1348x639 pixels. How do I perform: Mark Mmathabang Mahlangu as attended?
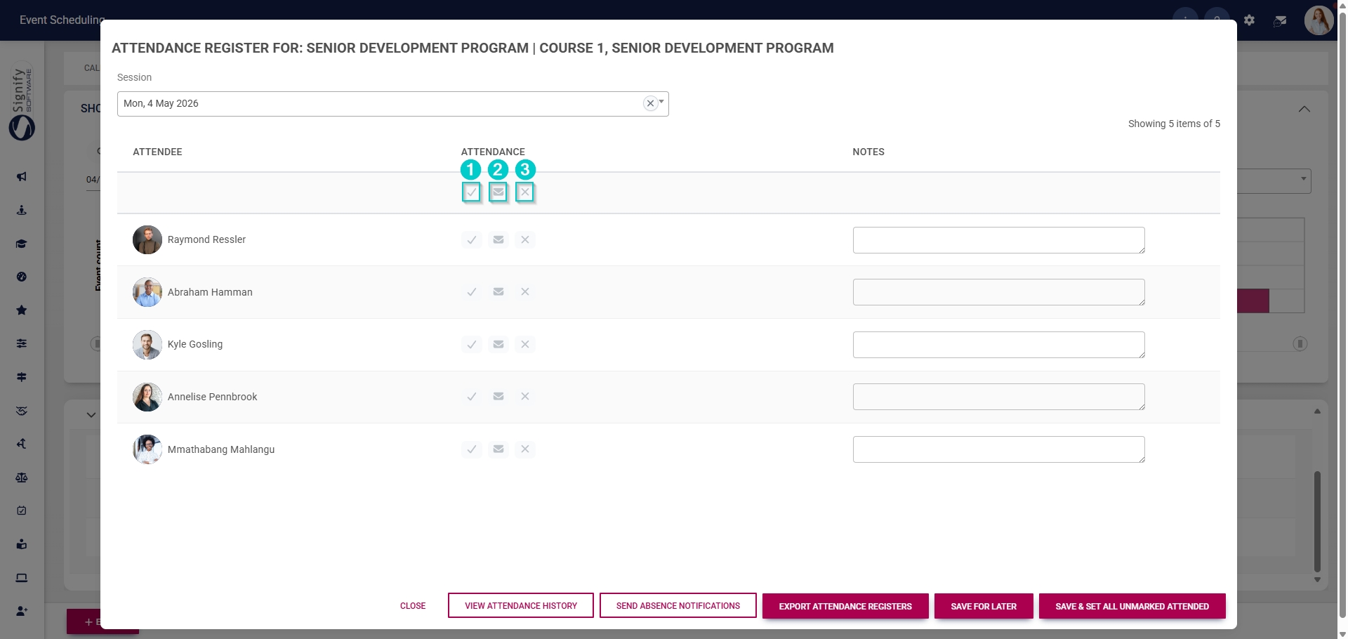click(x=472, y=449)
